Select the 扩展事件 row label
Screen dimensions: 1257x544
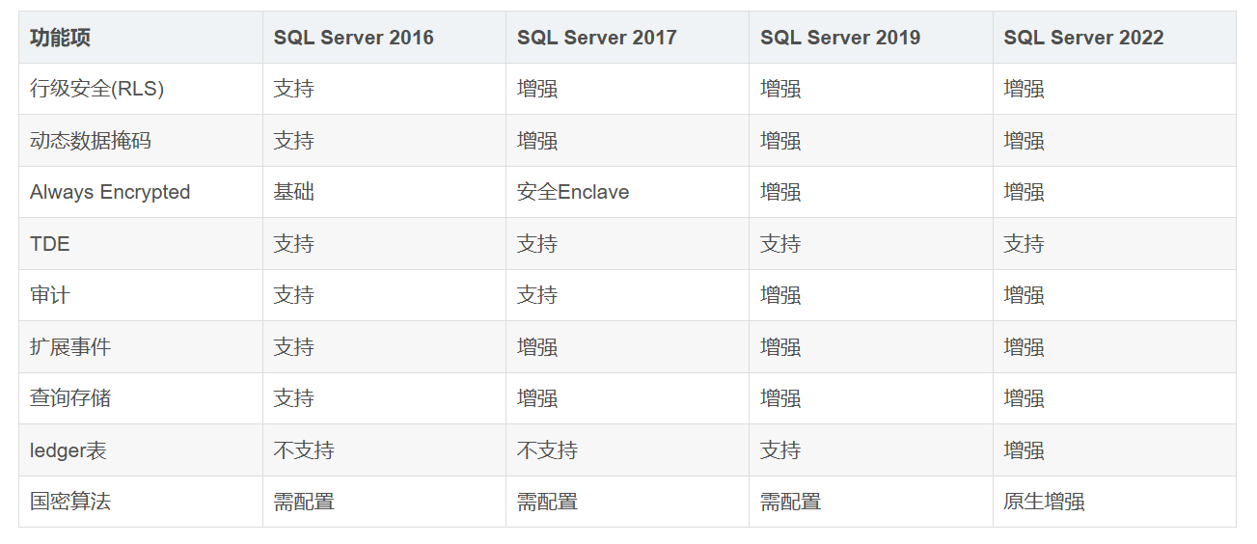(70, 347)
